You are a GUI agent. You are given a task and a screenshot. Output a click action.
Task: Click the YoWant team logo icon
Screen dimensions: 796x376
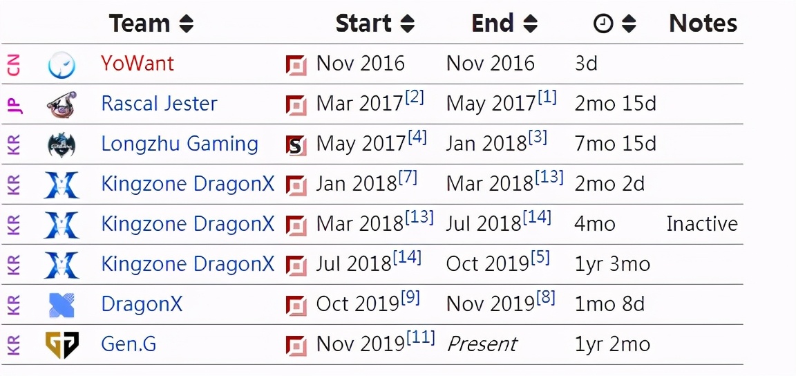click(62, 65)
